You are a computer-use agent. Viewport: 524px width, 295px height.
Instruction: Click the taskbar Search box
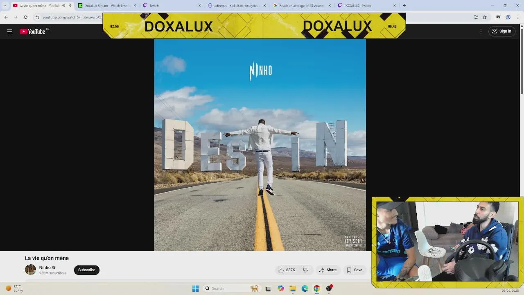click(x=232, y=288)
